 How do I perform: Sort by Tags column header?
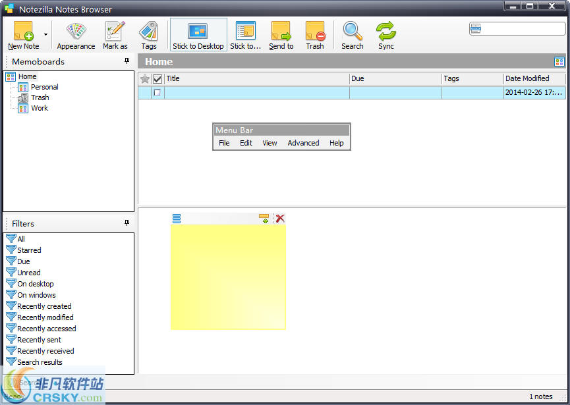tap(472, 78)
